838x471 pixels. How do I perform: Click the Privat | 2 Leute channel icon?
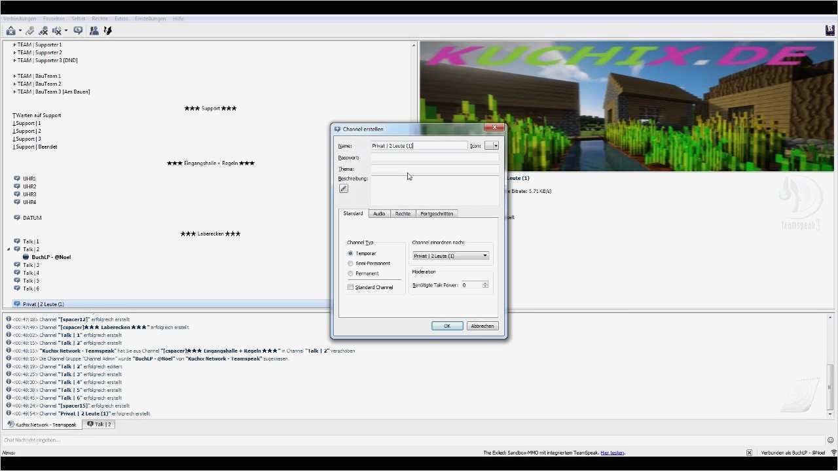pyautogui.click(x=17, y=304)
